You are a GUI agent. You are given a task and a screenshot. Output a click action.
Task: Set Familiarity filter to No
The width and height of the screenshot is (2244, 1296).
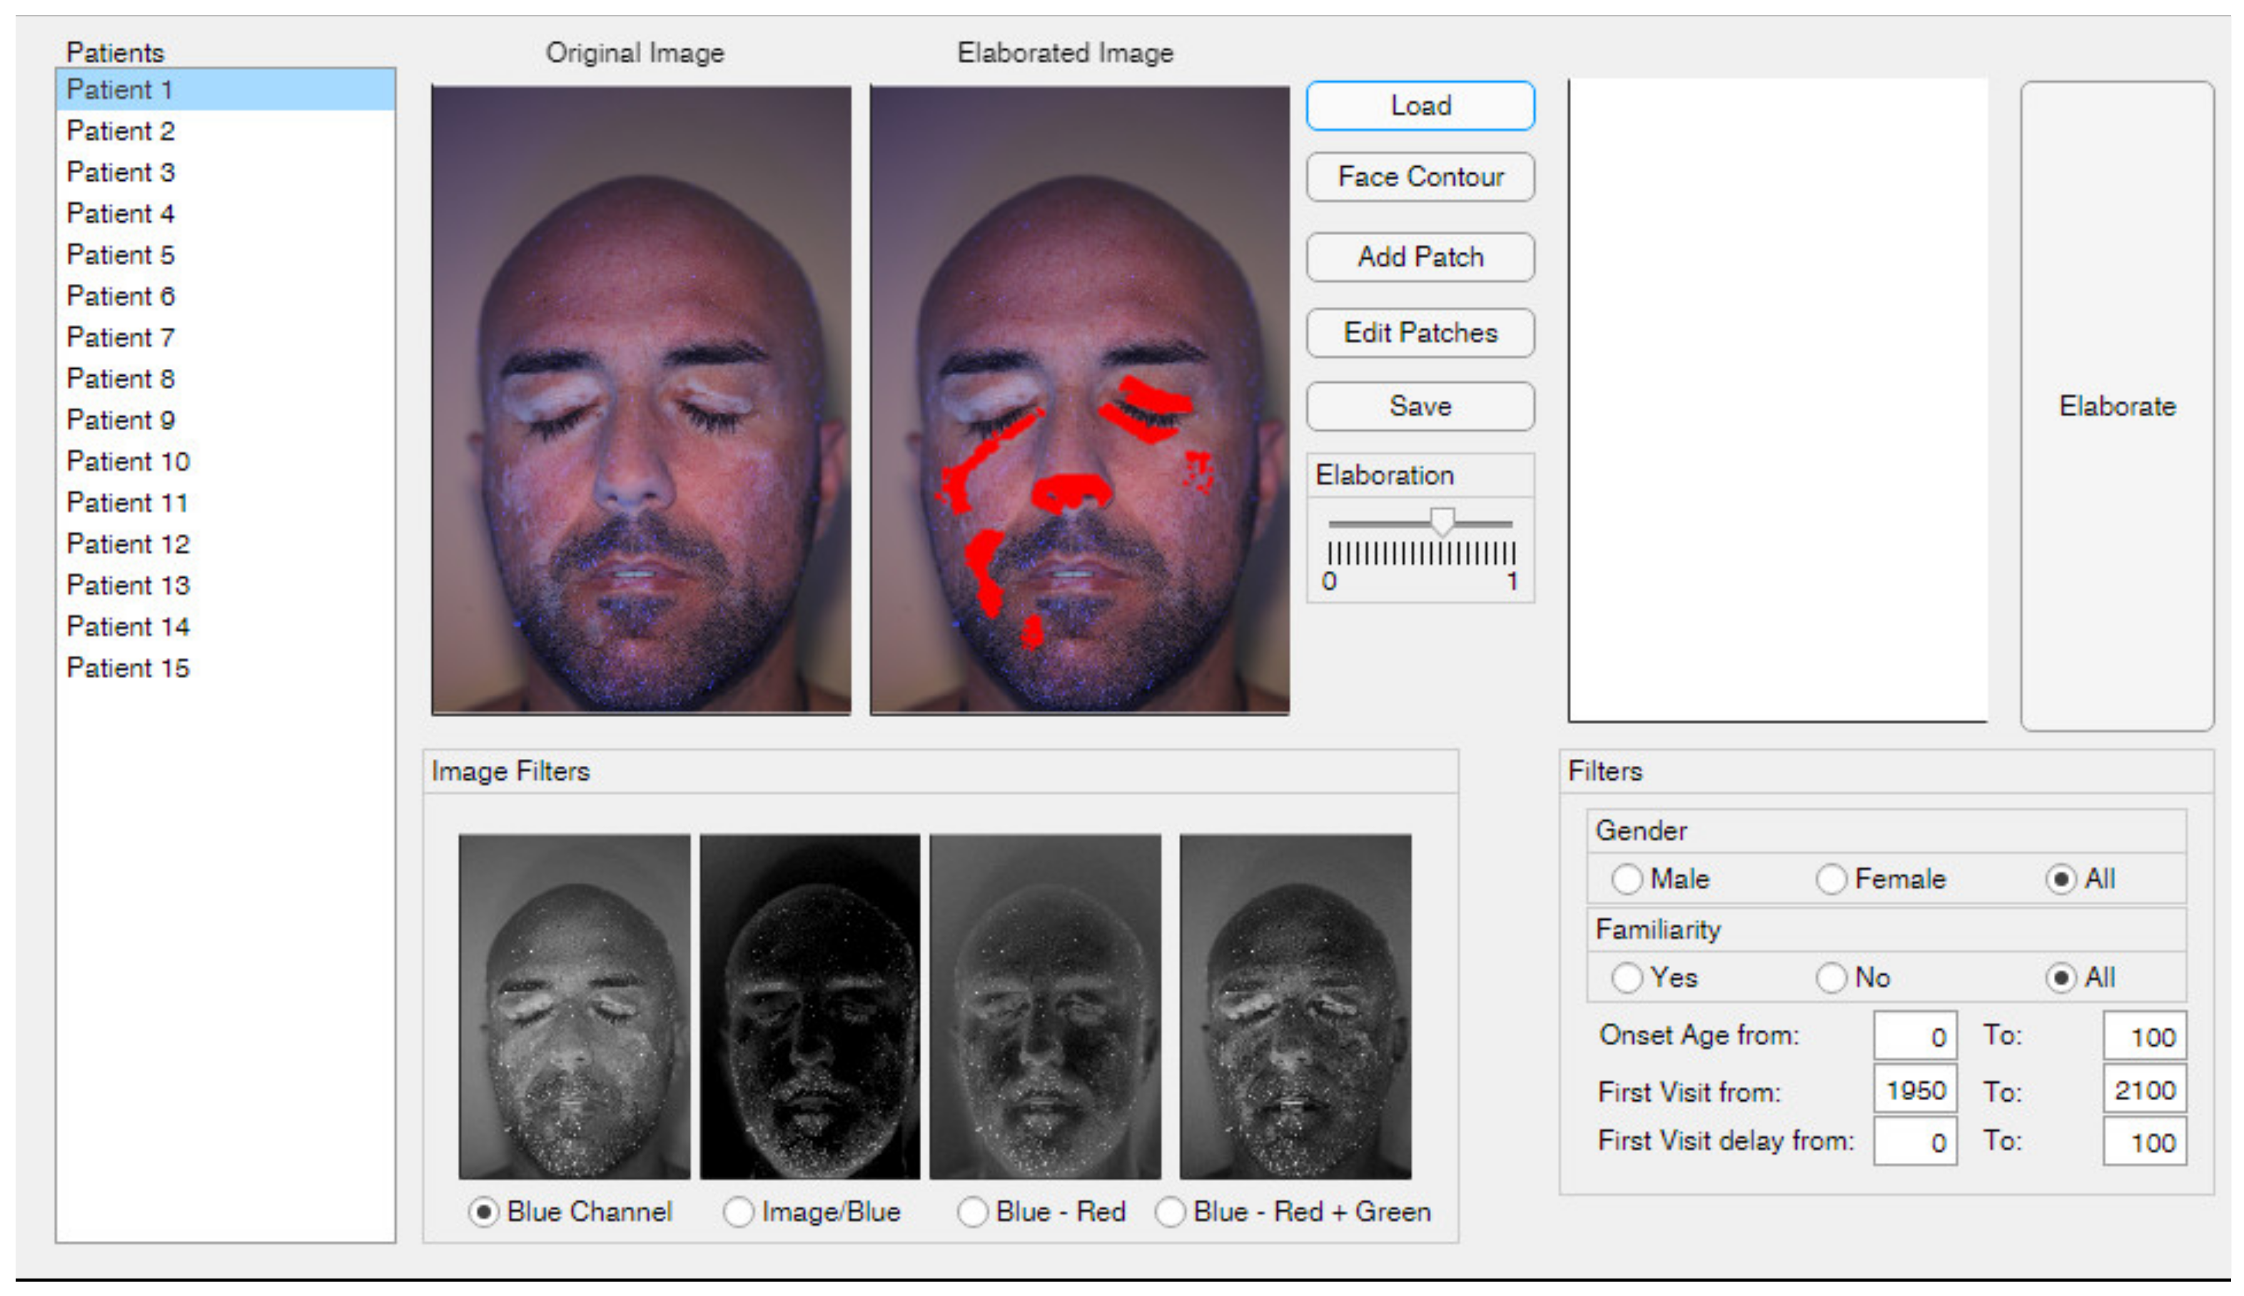[1831, 978]
